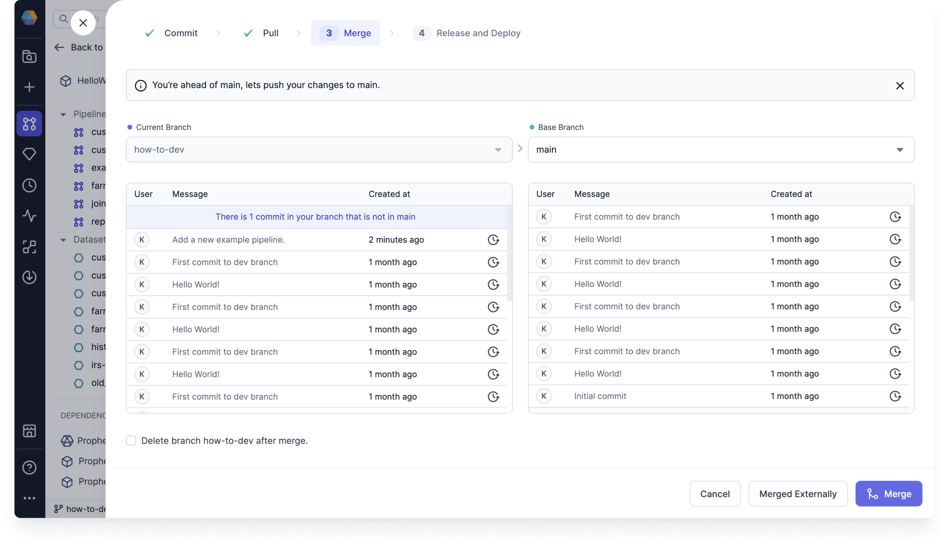The image size is (948, 547).
Task: Toggle Delete branch how-to-dev after merge checkbox
Action: 131,440
